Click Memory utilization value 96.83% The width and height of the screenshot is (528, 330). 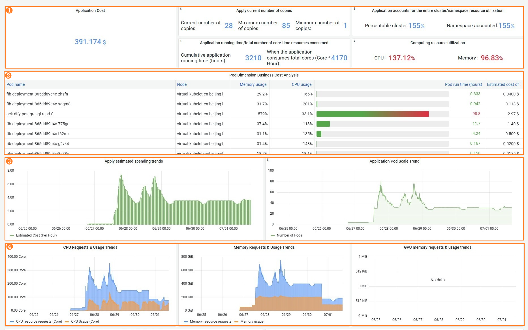(x=492, y=58)
